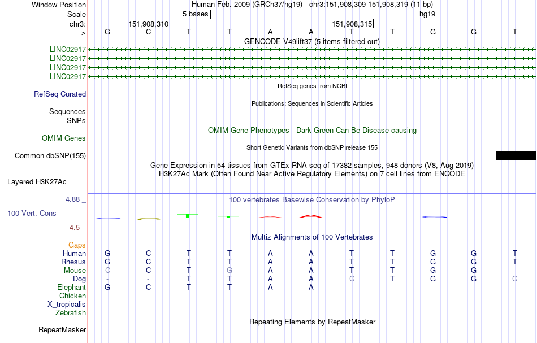Click the GENCODE V49lift37 track title

(312, 42)
